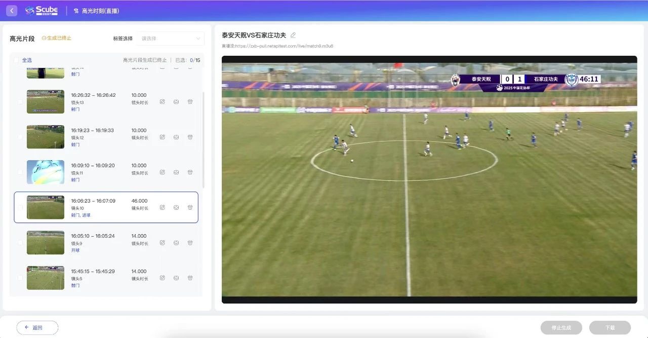
Task: Select the checkbox for clip 镜头9
Action: point(20,243)
